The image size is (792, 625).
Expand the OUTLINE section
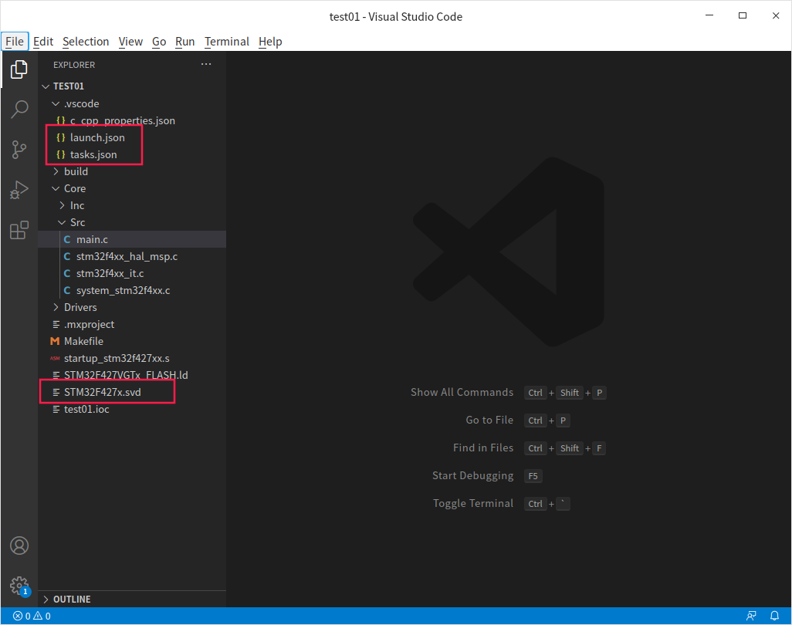coord(132,600)
